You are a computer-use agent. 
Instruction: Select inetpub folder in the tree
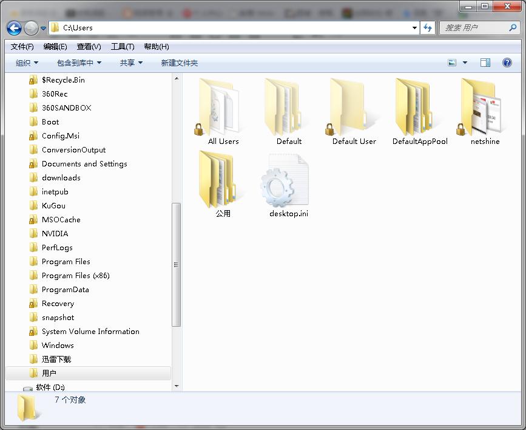[x=55, y=192]
